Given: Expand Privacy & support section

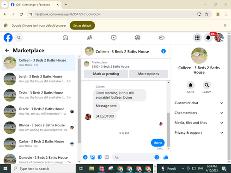Looking at the screenshot, I should (x=199, y=132).
